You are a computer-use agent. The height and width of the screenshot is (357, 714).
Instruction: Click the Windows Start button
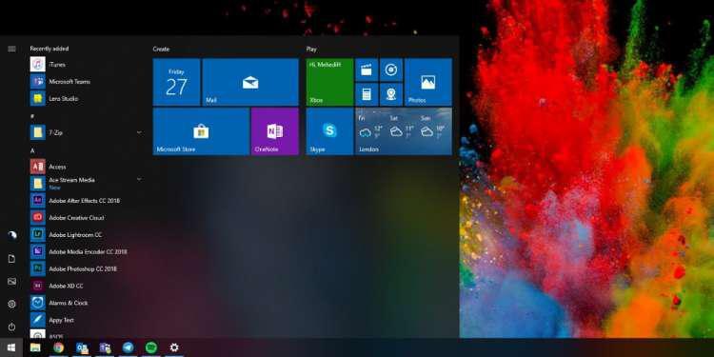(11, 347)
